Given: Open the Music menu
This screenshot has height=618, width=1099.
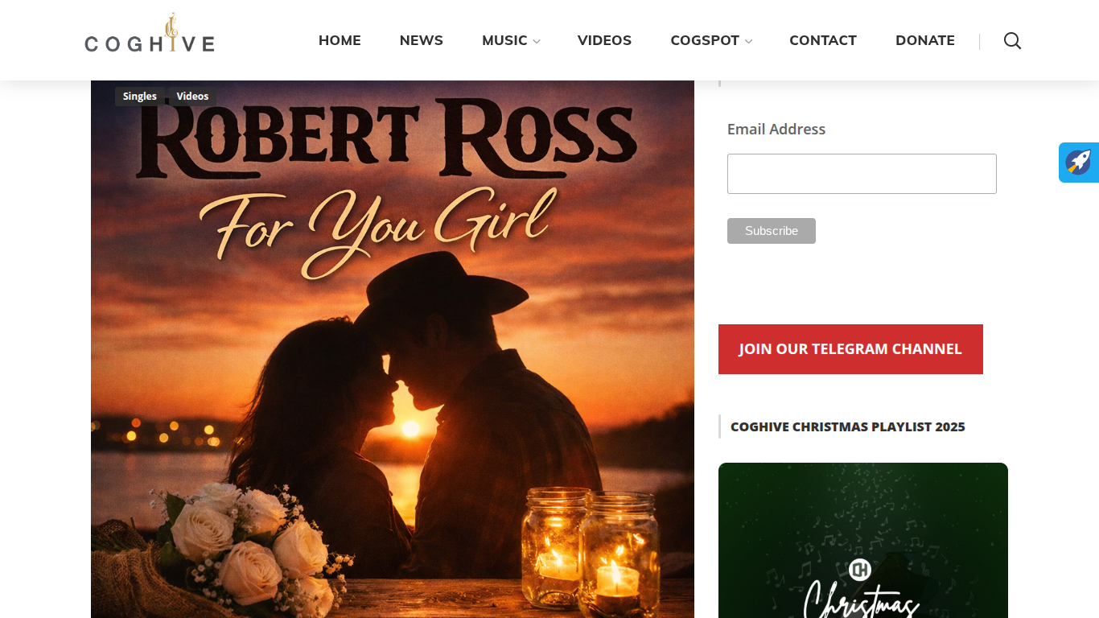Looking at the screenshot, I should pyautogui.click(x=504, y=40).
